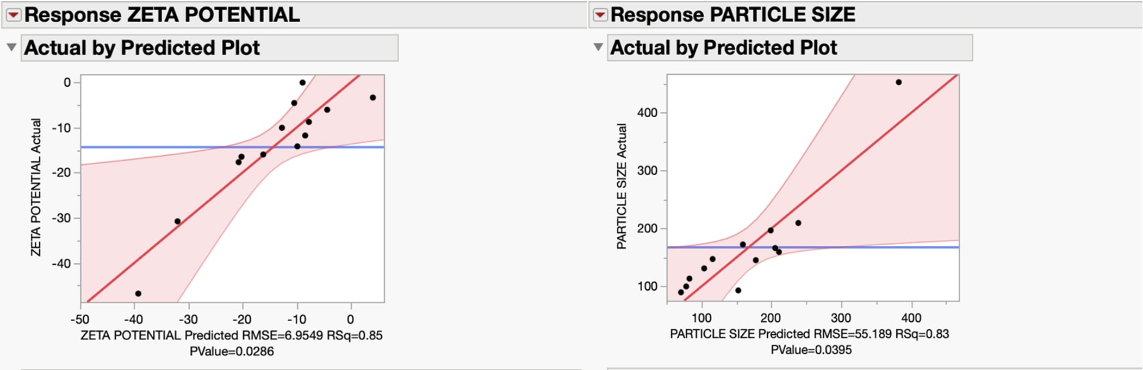This screenshot has width=1143, height=370.
Task: Click the Response ZETA POTENTIAL header title
Action: [161, 15]
